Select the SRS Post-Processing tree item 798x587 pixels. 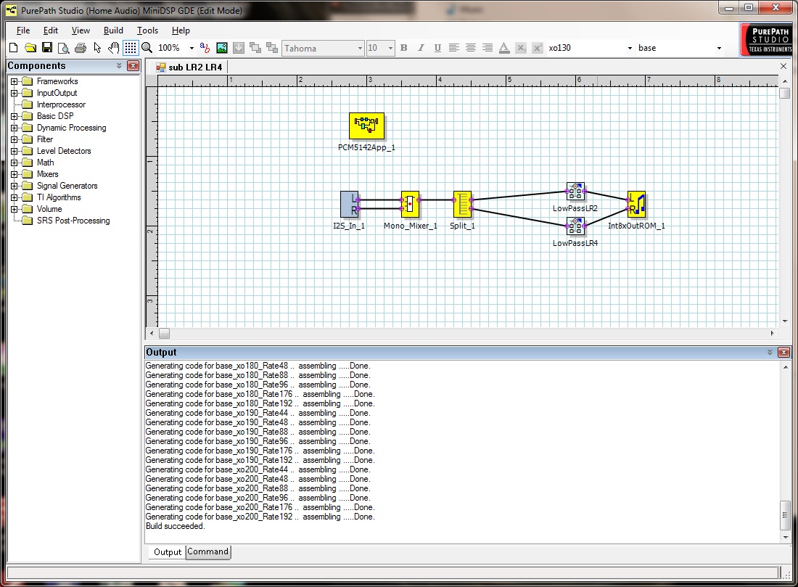pos(73,221)
